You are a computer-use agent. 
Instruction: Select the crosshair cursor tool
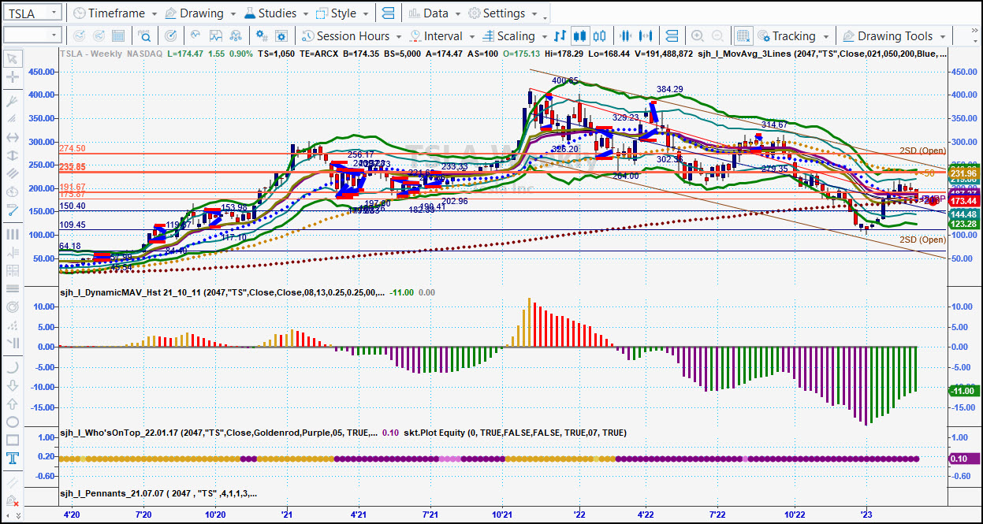click(x=12, y=77)
